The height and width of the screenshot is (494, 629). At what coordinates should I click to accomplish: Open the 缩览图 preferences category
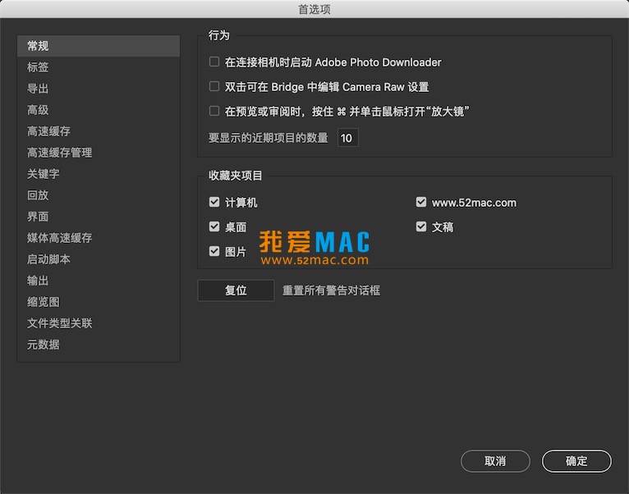99,302
